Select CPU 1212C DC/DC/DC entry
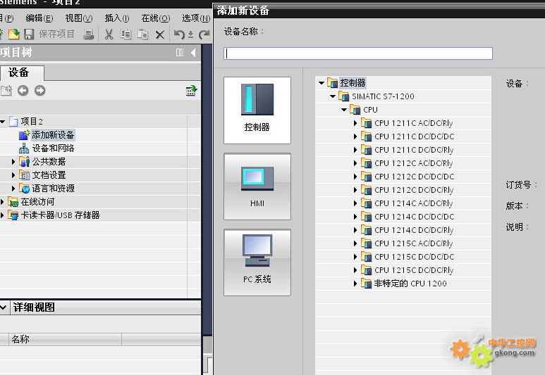This screenshot has height=375, width=545. 415,177
